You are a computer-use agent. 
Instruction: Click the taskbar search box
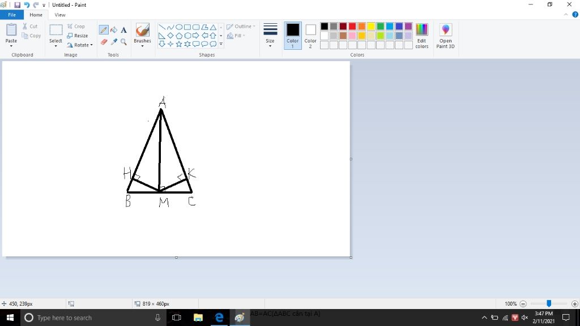[93, 318]
